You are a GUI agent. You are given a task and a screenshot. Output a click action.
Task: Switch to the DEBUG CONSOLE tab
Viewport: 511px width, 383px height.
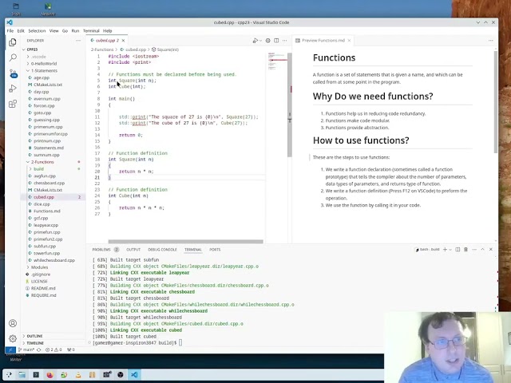(x=162, y=250)
